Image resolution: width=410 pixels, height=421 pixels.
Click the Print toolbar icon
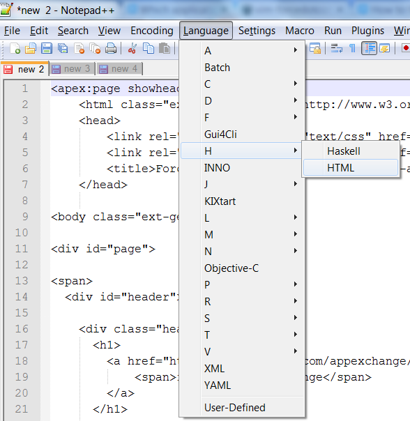[111, 49]
